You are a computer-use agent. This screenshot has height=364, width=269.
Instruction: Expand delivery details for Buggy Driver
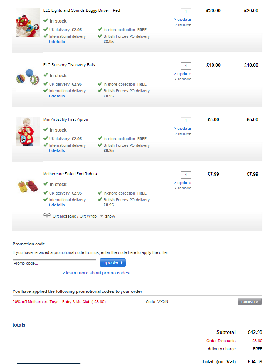click(x=58, y=42)
